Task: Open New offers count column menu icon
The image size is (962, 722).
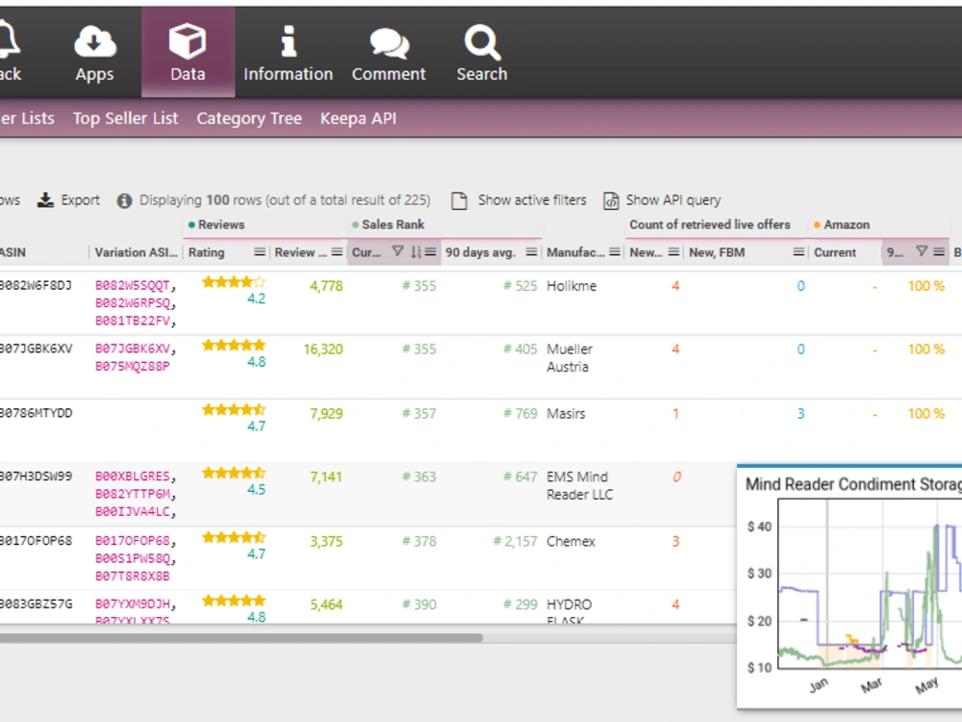Action: [x=673, y=252]
